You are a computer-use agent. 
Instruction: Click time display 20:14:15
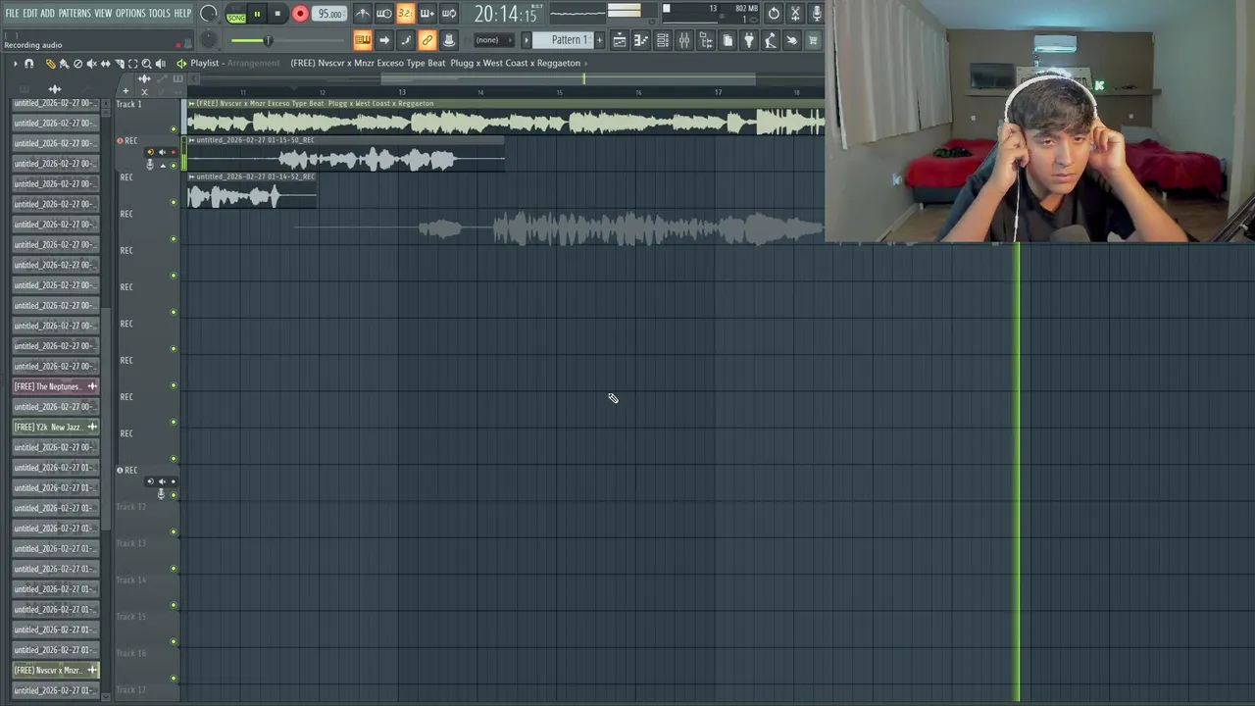(506, 14)
